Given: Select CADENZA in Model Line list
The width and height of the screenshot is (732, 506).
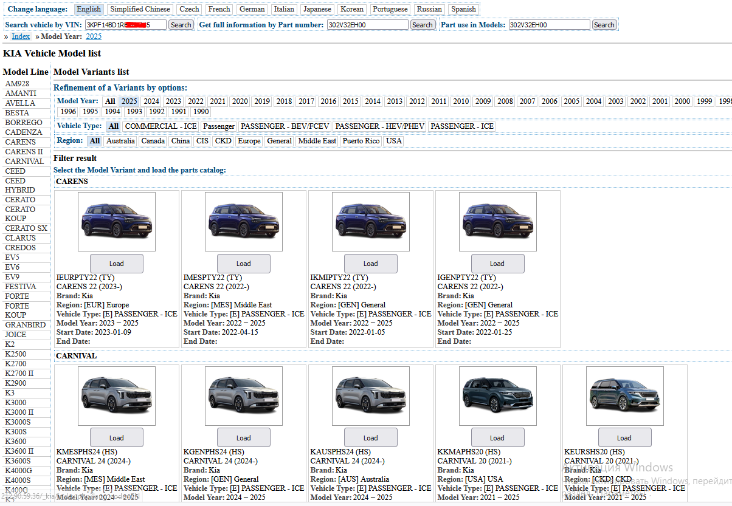Looking at the screenshot, I should (24, 132).
